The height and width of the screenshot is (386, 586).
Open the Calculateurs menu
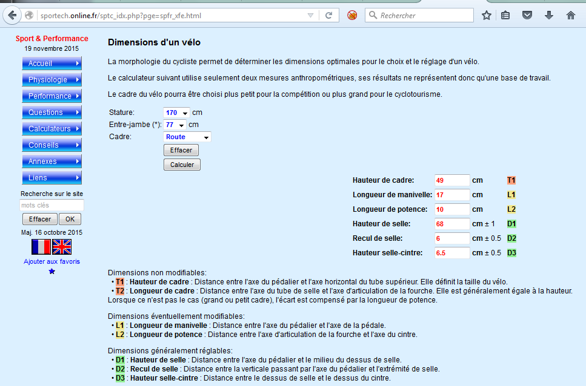52,129
